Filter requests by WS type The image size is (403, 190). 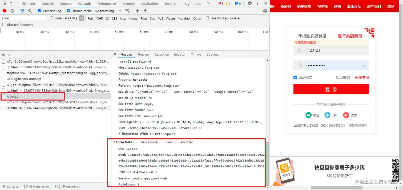[160, 18]
